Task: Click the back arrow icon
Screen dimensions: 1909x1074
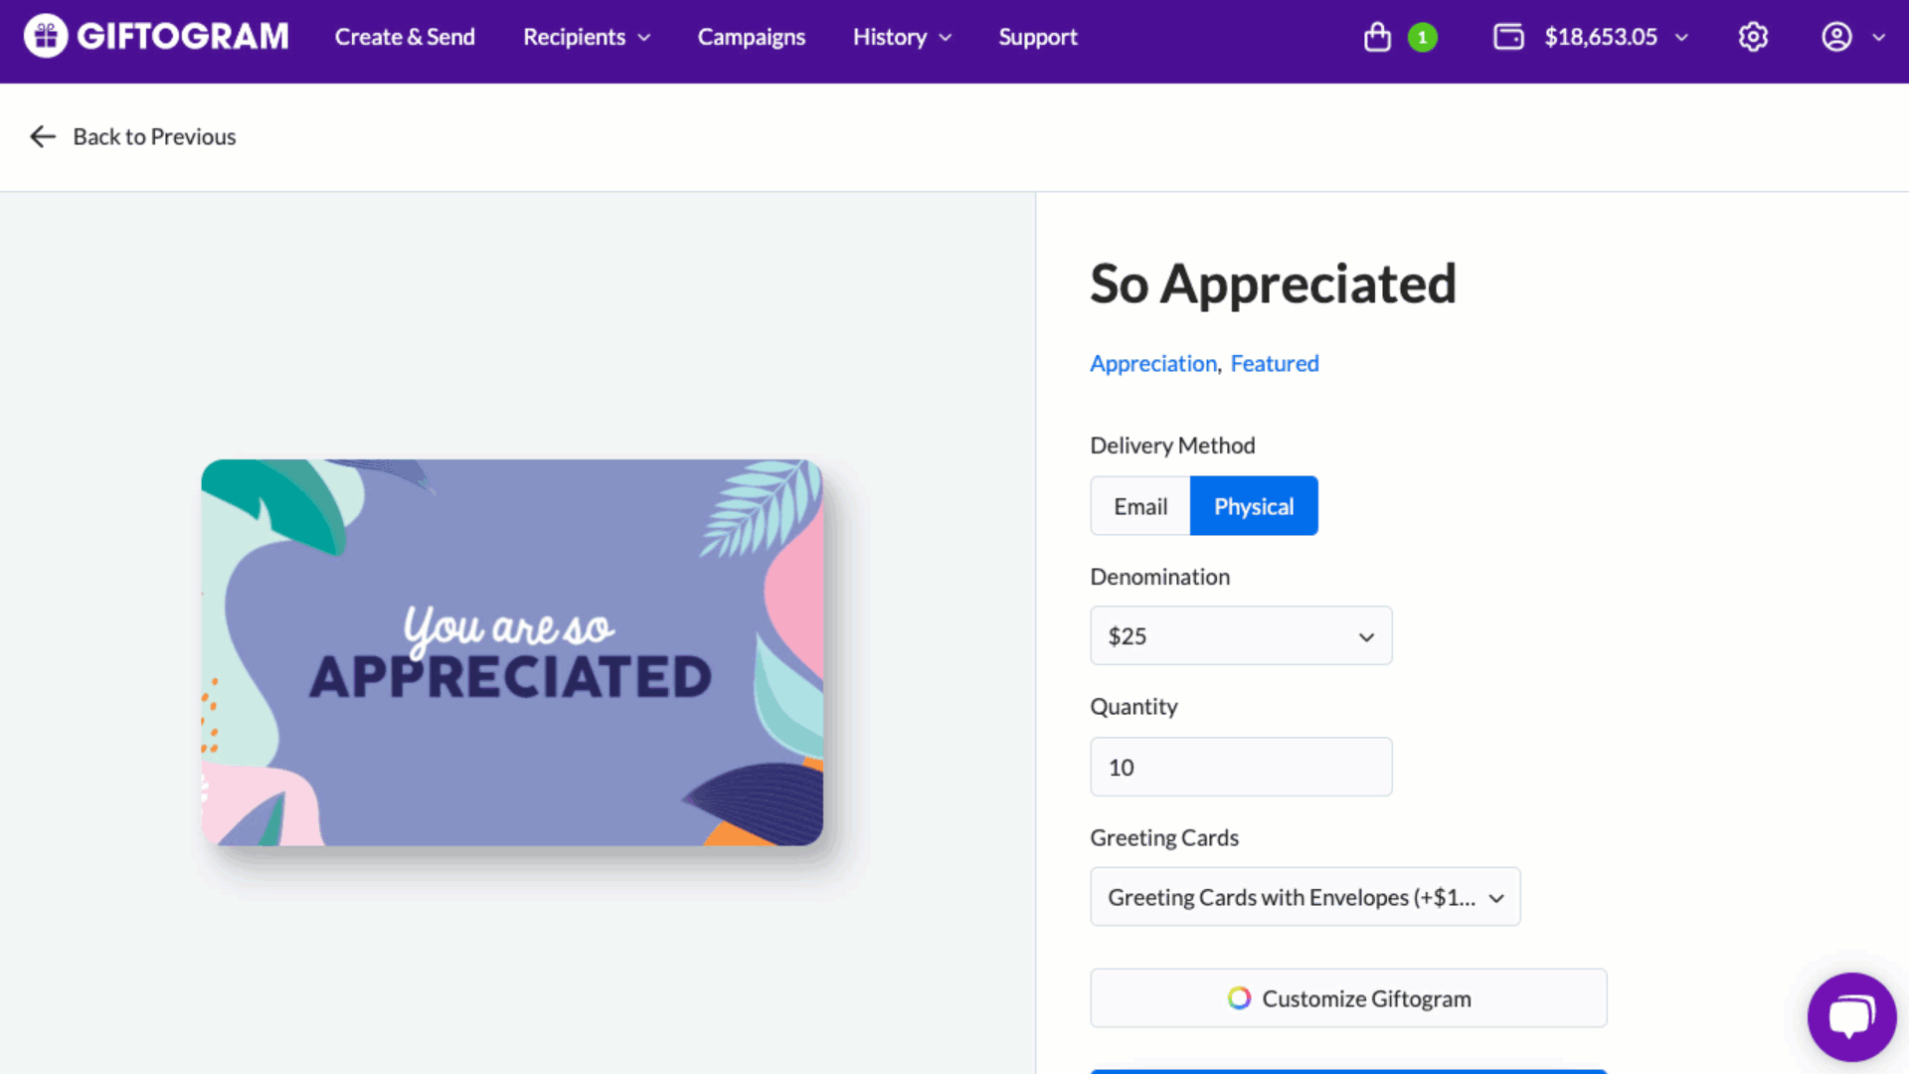Action: pos(43,136)
